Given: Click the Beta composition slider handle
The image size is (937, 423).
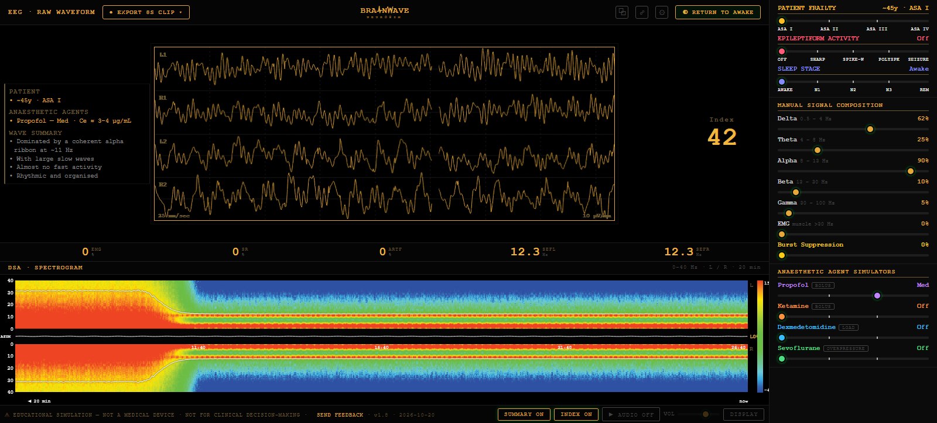Looking at the screenshot, I should click(x=796, y=192).
